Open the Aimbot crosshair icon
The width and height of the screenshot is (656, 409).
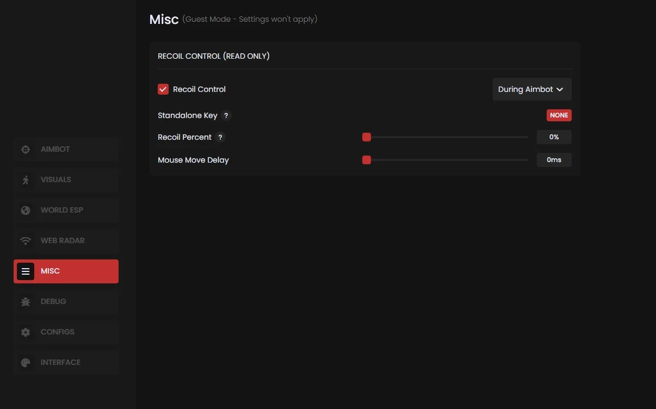(x=26, y=150)
